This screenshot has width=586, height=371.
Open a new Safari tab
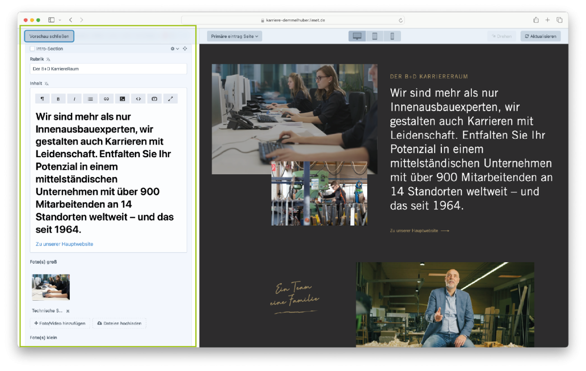point(547,20)
